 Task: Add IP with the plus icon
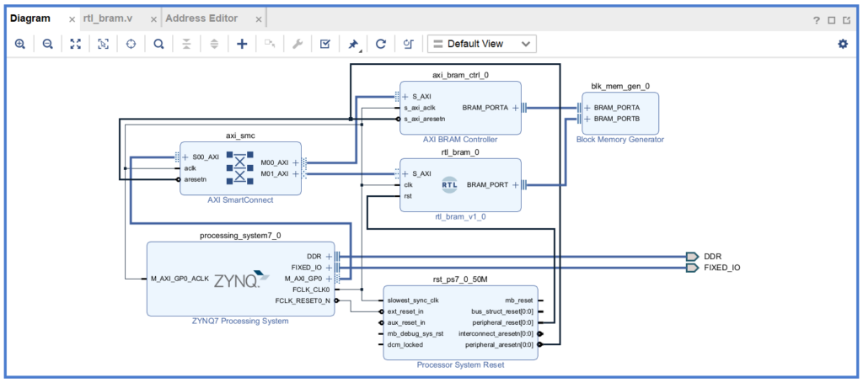(242, 44)
